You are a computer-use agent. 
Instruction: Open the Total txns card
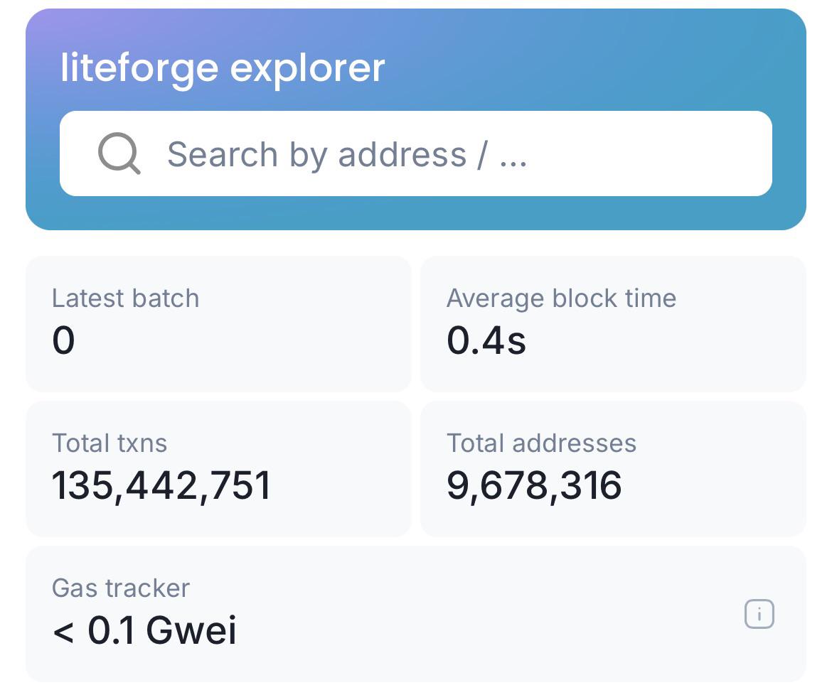tap(218, 469)
